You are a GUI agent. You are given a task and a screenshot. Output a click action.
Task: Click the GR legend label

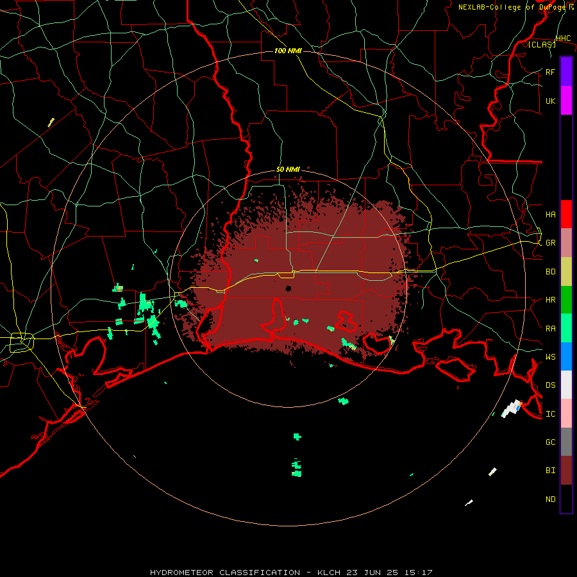(x=550, y=243)
